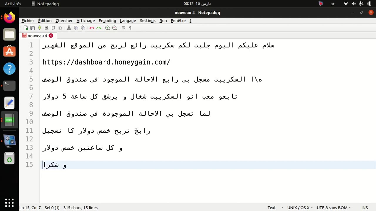Click line number 11 in the gutter

click(x=29, y=130)
